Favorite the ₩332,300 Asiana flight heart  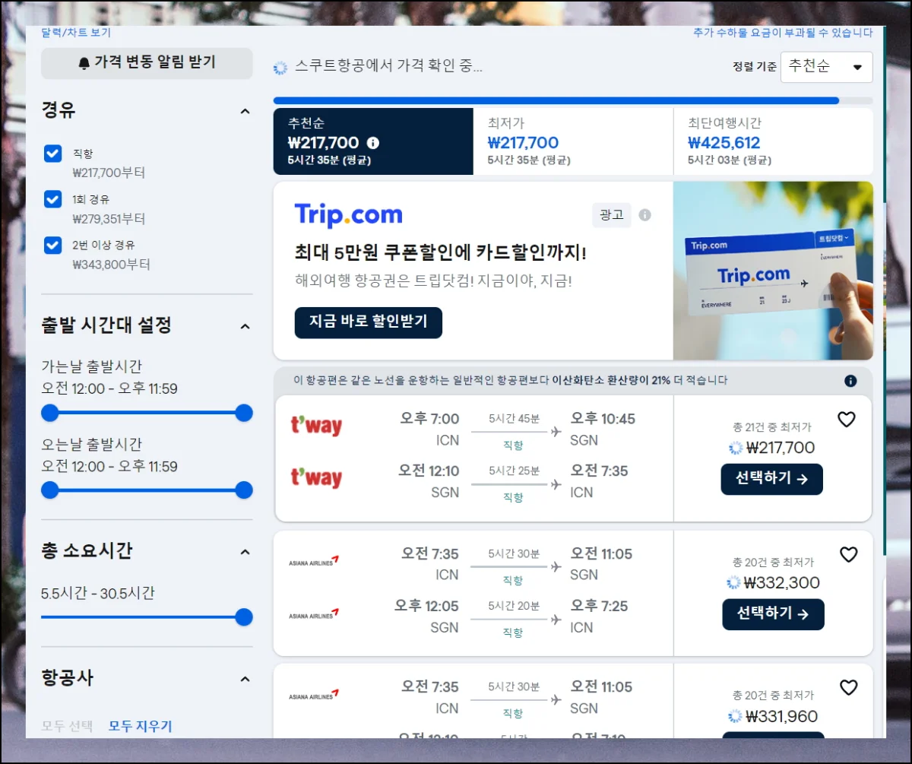848,554
